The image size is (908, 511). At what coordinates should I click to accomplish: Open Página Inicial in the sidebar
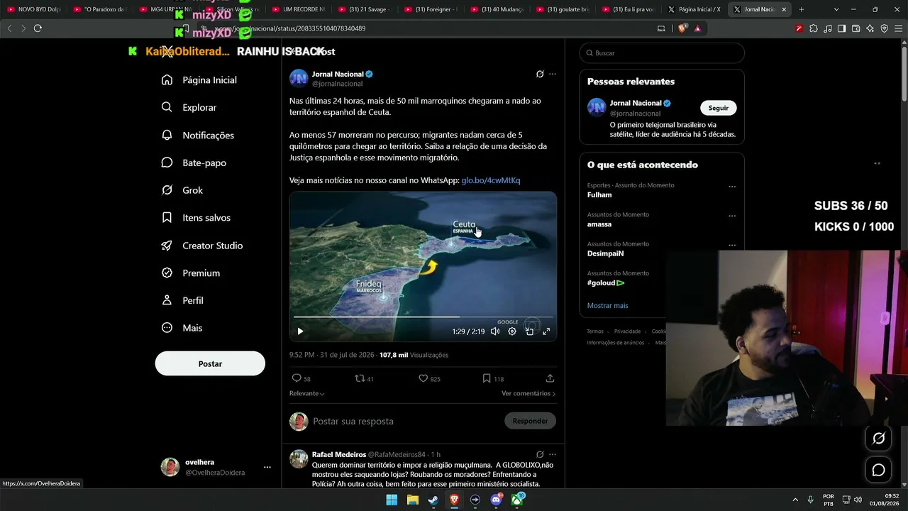click(x=199, y=80)
